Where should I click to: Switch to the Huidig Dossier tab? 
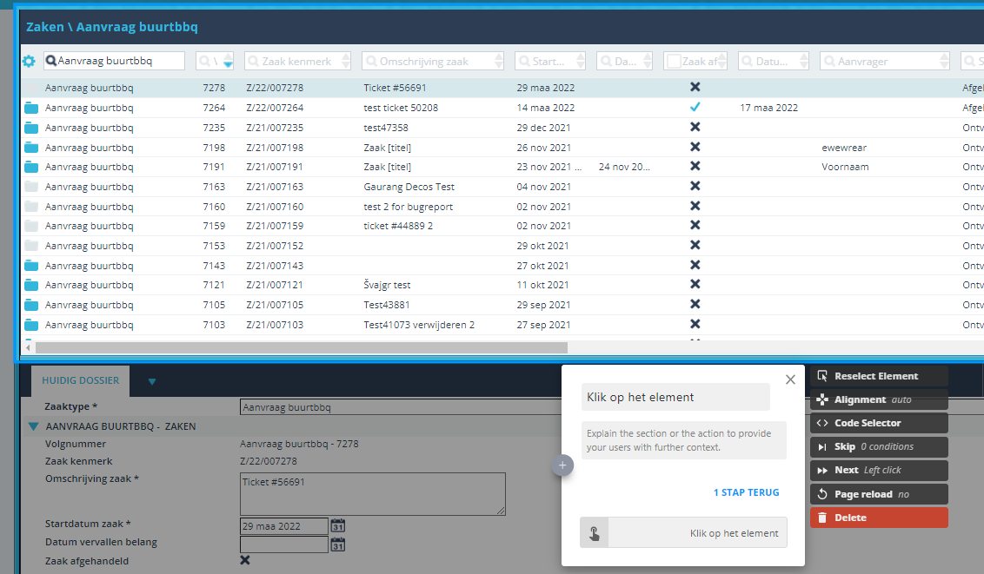click(x=80, y=380)
